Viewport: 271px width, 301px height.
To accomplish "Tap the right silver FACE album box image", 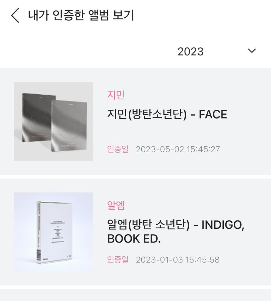I will 69,125.
